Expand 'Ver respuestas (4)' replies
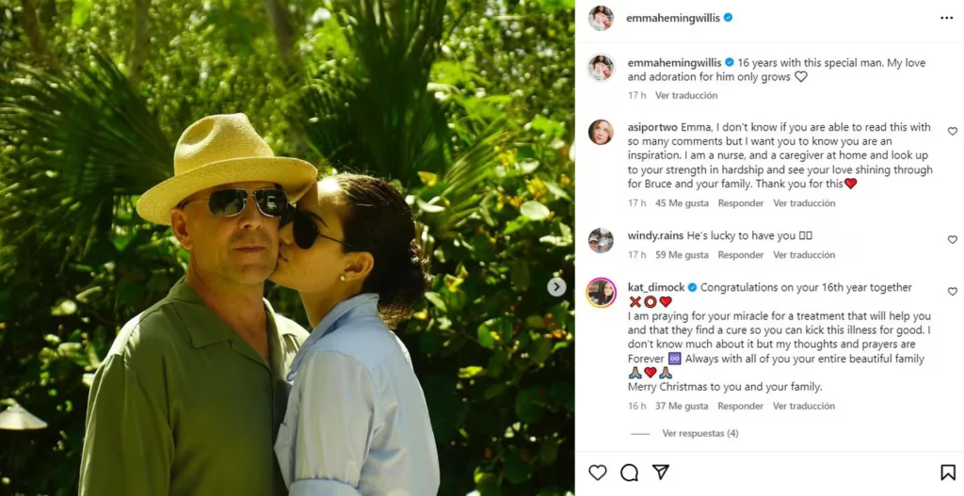The width and height of the screenshot is (964, 496). click(x=699, y=434)
